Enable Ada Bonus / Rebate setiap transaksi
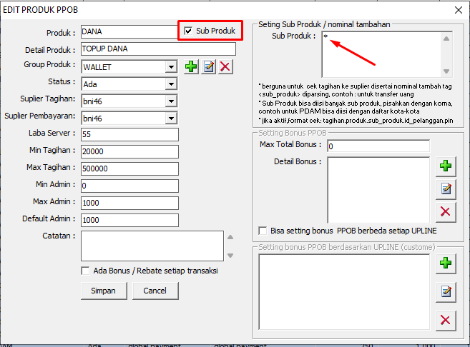The height and width of the screenshot is (347, 470). [86, 271]
